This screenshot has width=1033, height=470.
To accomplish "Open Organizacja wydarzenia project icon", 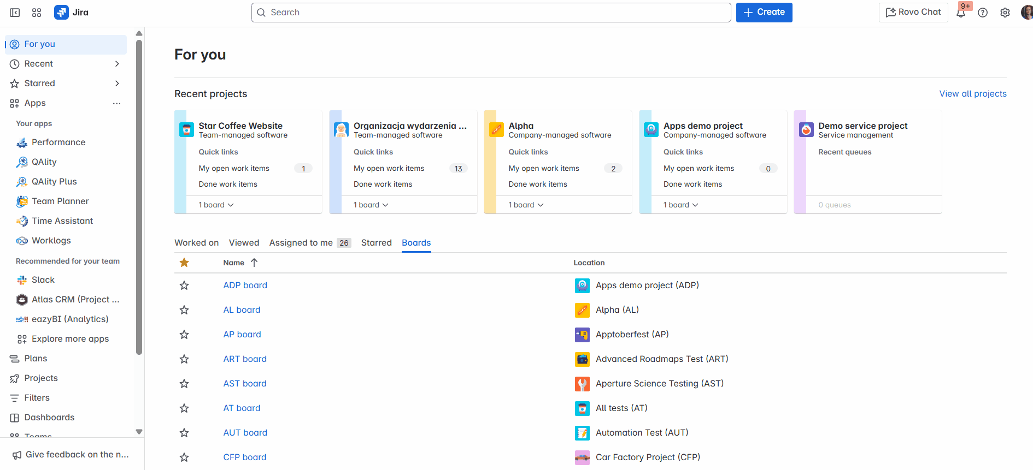I will click(x=342, y=130).
